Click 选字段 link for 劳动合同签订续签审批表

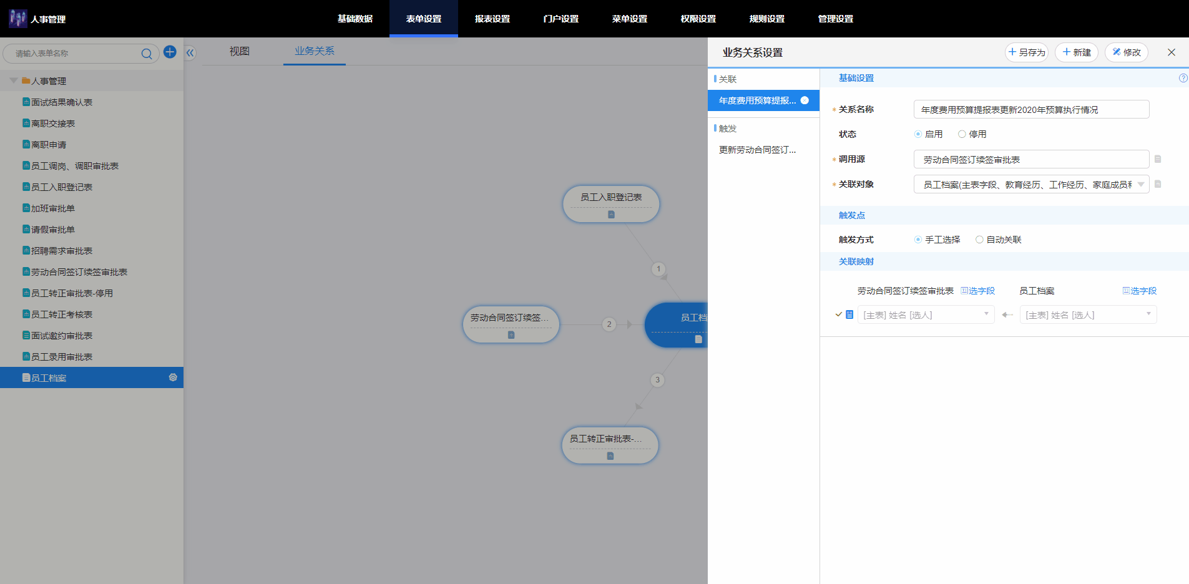(x=978, y=291)
